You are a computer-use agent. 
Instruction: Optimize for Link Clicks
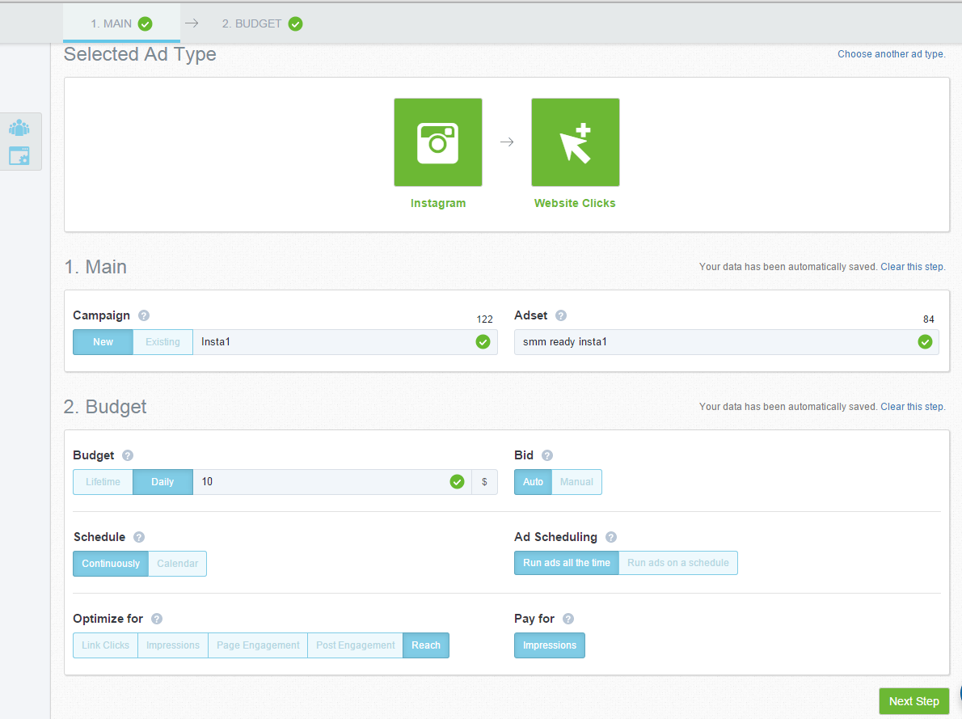106,645
